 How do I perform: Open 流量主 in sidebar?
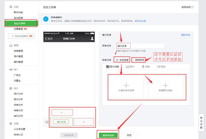17,81
